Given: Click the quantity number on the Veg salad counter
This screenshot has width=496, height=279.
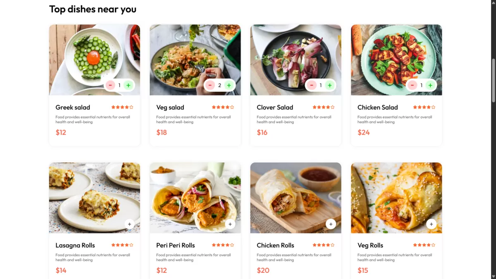Looking at the screenshot, I should click(x=219, y=85).
